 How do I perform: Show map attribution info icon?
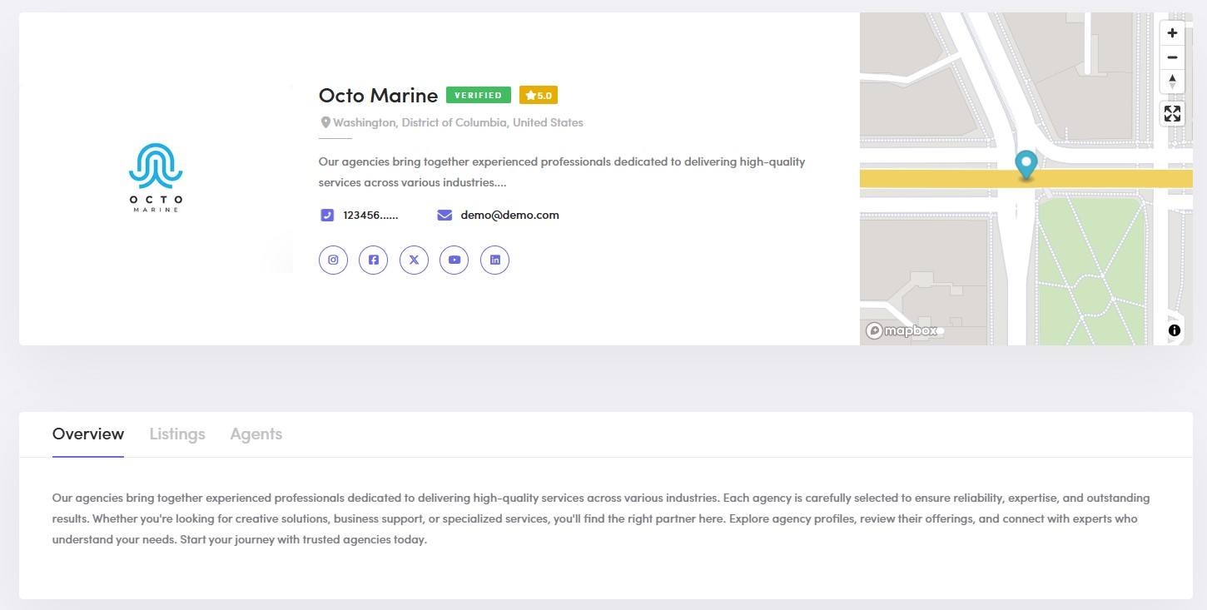1175,330
